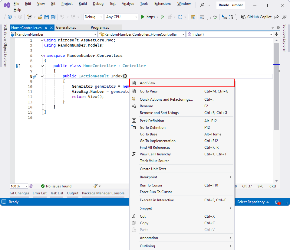Start without debugging (outlined play icon)
290x250 pixels.
tap(162, 17)
